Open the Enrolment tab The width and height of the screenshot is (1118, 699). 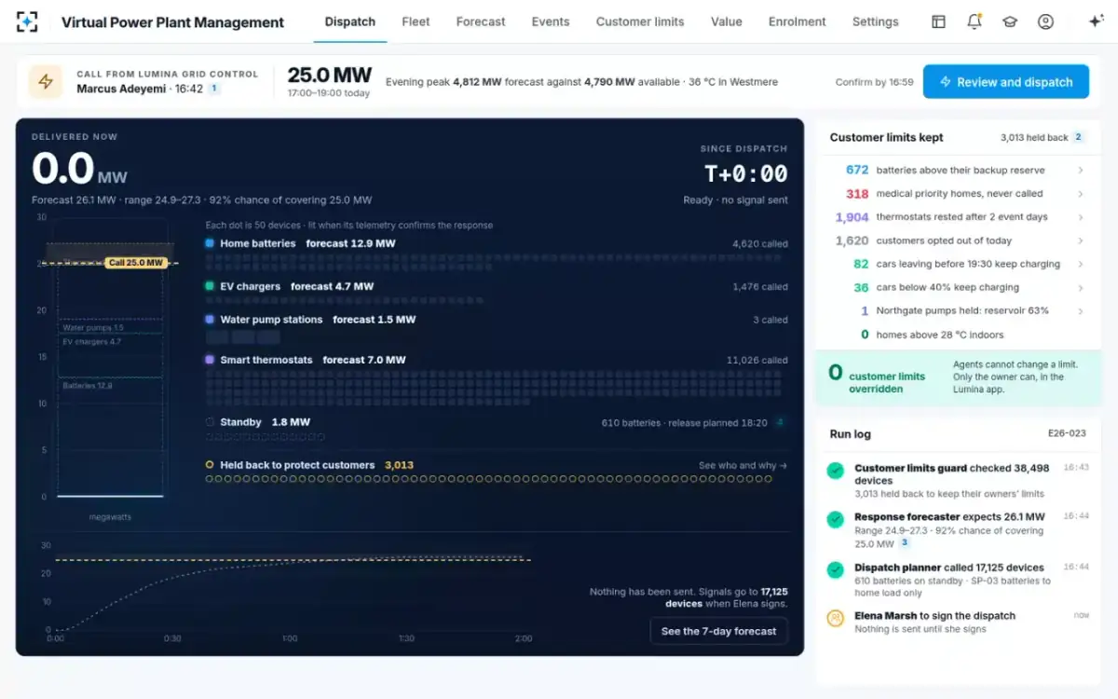coord(798,21)
